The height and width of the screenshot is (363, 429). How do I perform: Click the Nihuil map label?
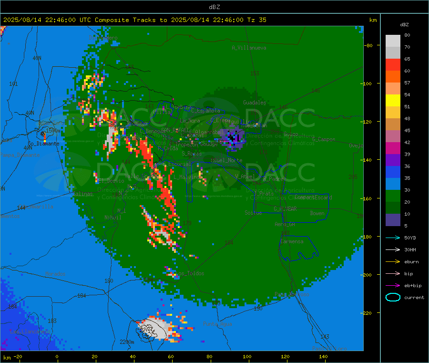[x=112, y=218]
